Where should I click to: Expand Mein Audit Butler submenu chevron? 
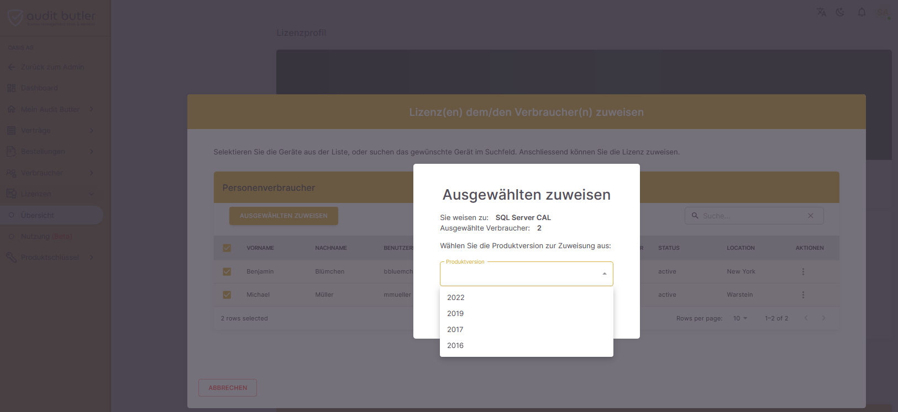[x=92, y=109]
